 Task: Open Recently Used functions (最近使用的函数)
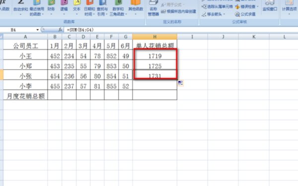(x=37, y=8)
